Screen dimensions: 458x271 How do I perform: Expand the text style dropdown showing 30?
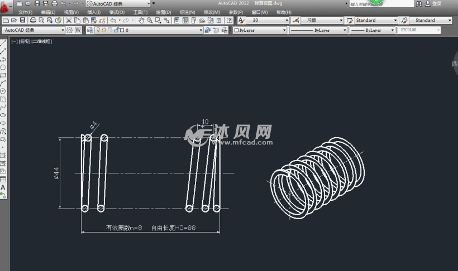pyautogui.click(x=269, y=21)
